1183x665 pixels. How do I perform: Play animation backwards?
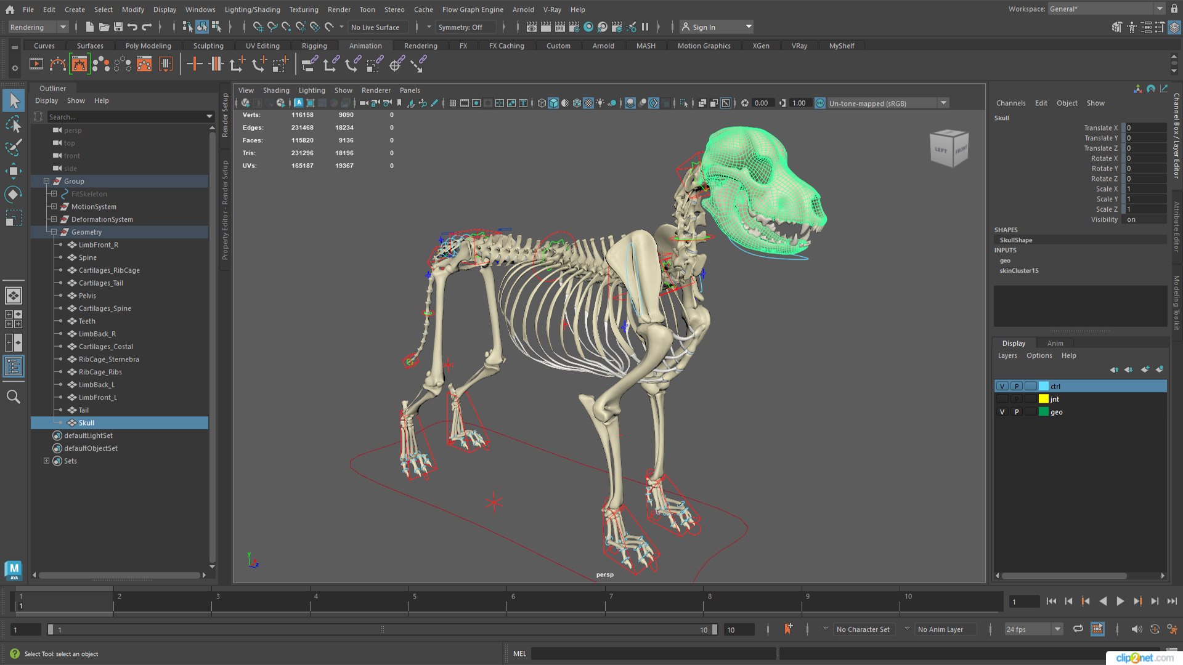(1103, 602)
